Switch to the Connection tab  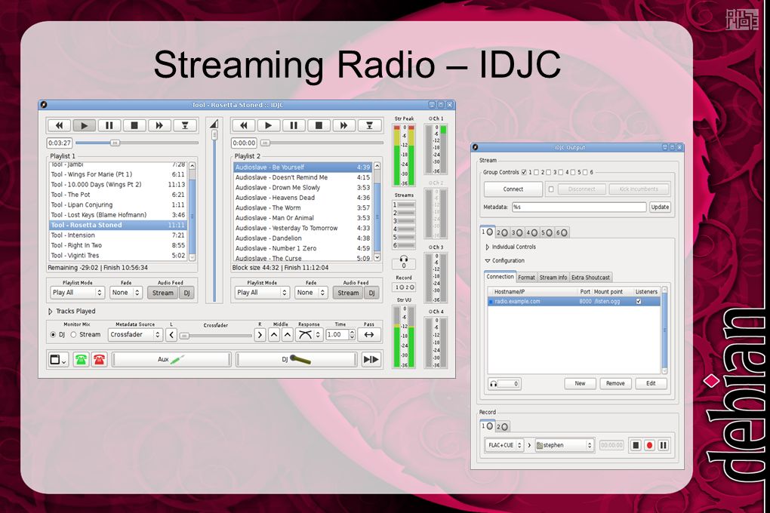(500, 277)
